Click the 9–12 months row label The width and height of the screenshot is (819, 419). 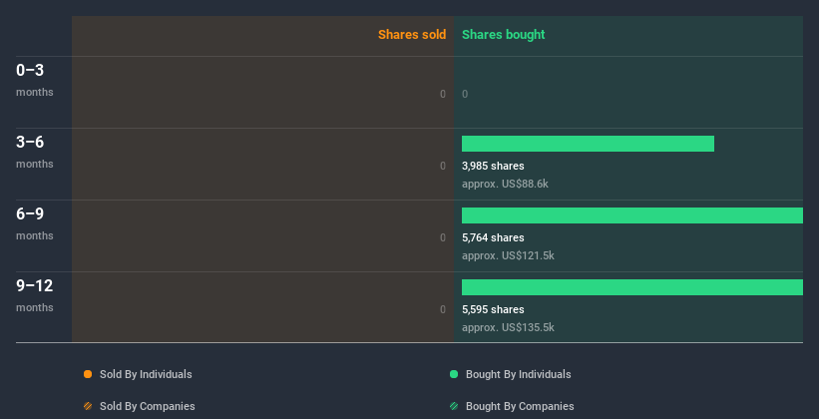tap(35, 295)
